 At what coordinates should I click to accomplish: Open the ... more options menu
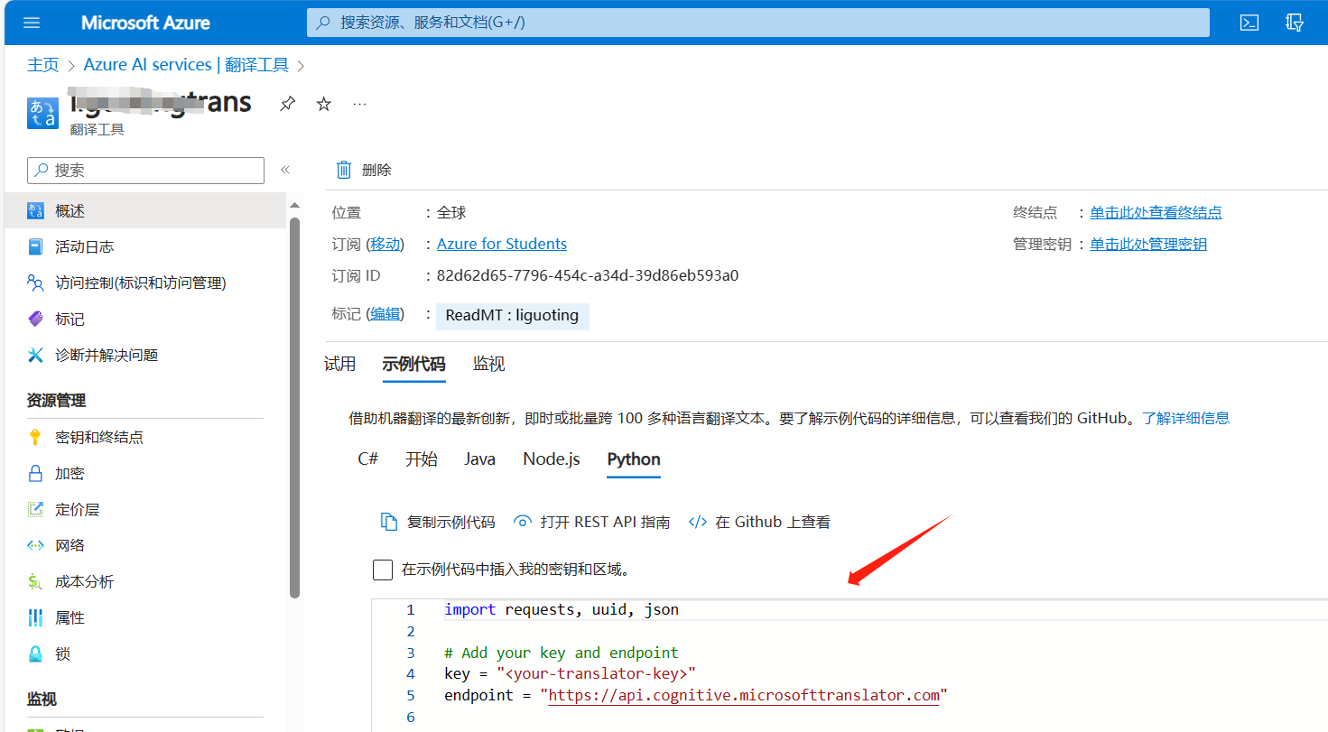coord(359,104)
